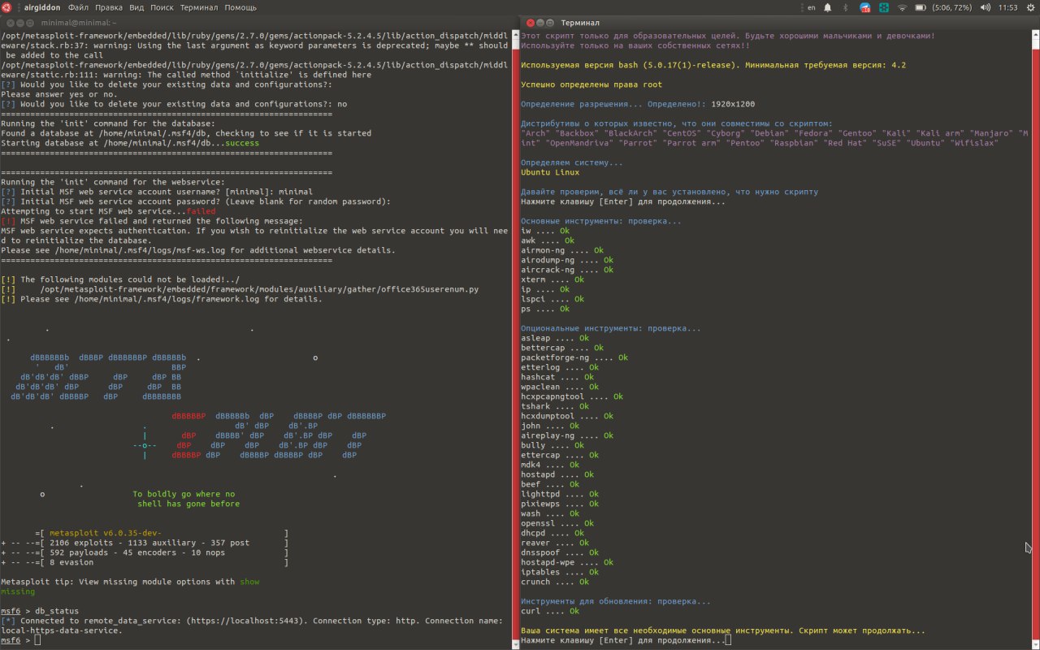Click the 'reaver .... Ok' check line
Screen dimensions: 1040x650
click(x=555, y=543)
